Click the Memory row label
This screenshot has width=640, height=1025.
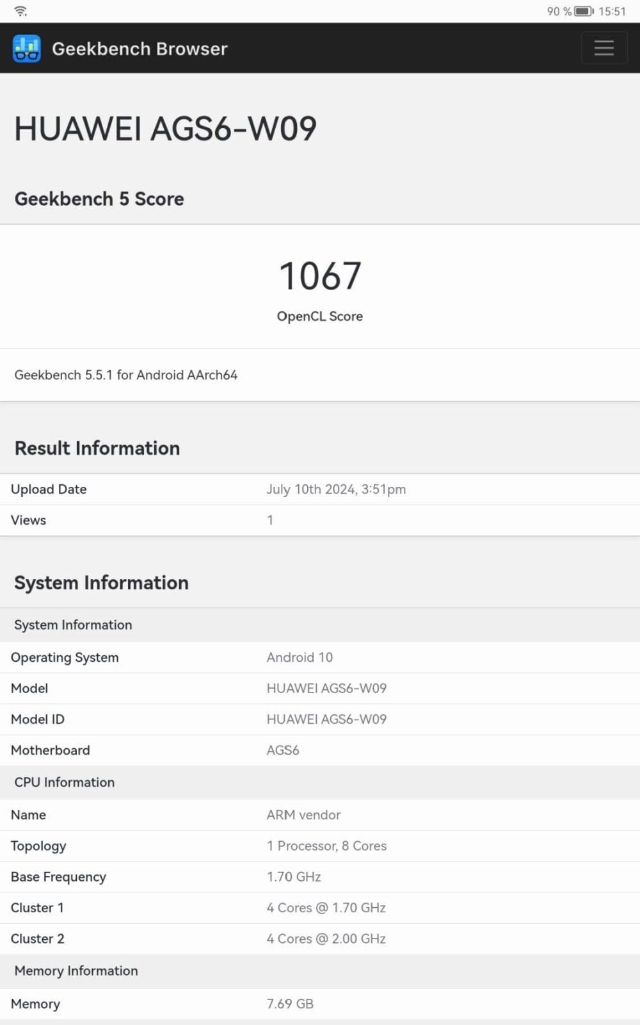[x=35, y=1004]
